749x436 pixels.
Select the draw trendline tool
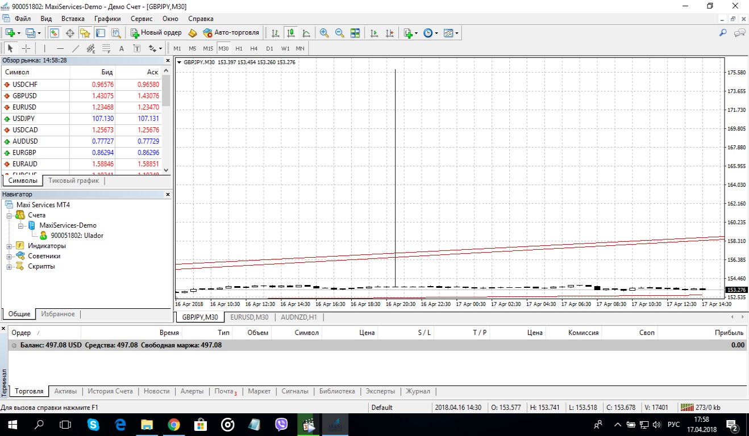click(x=76, y=48)
